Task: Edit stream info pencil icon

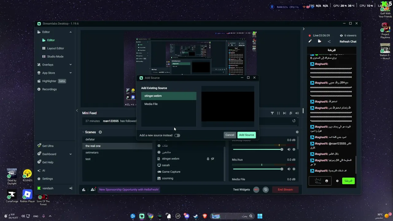Action: (310, 41)
